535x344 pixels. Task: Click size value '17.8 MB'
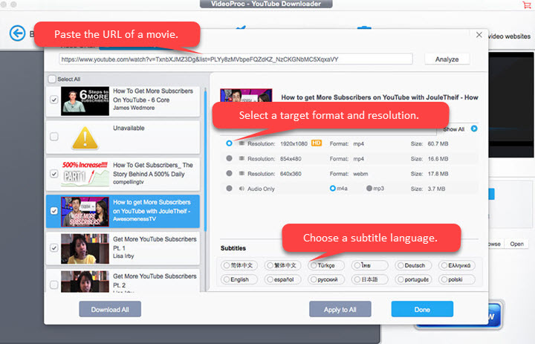(x=438, y=174)
